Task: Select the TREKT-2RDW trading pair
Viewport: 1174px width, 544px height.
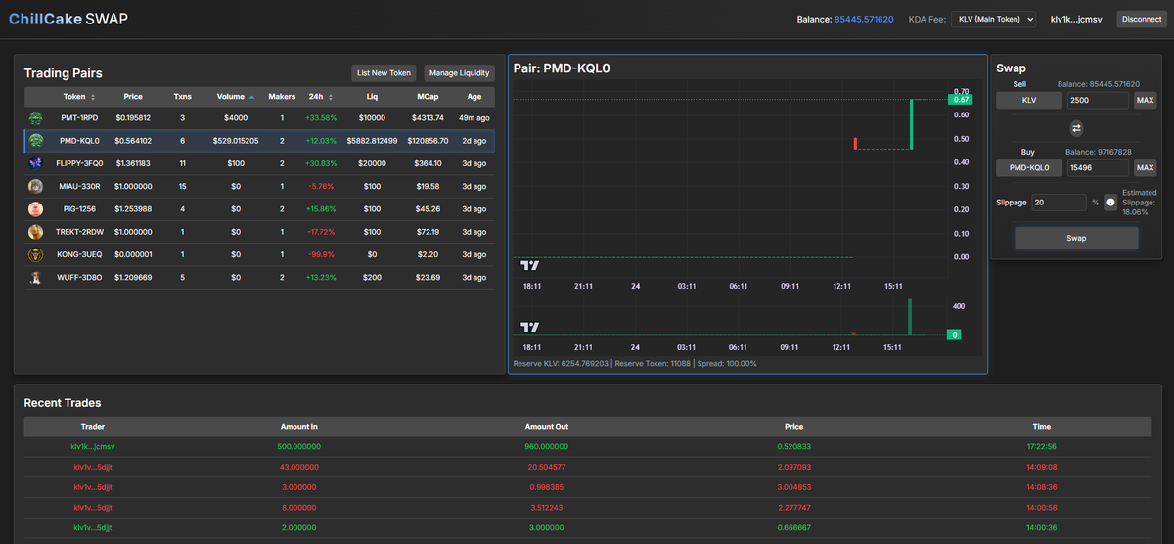Action: coord(259,232)
